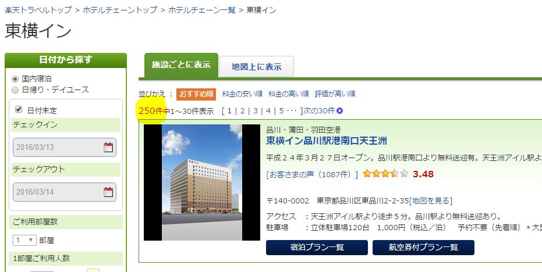Open the ご利用部屋数 room count dropdown
Image resolution: width=542 pixels, height=272 pixels.
click(24, 240)
